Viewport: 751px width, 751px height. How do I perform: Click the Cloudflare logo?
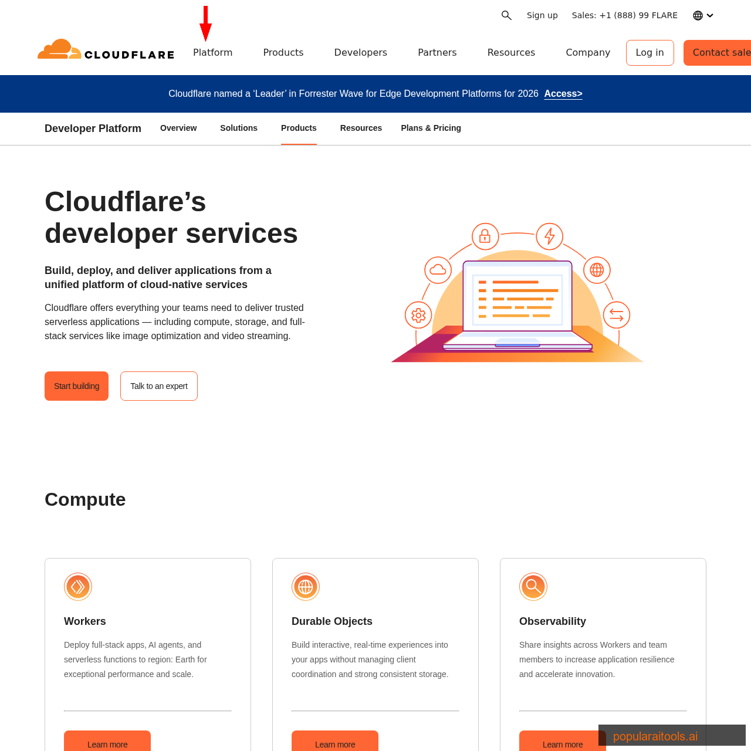click(105, 48)
